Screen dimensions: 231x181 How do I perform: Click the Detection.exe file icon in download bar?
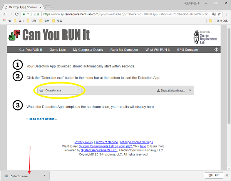point(6,176)
